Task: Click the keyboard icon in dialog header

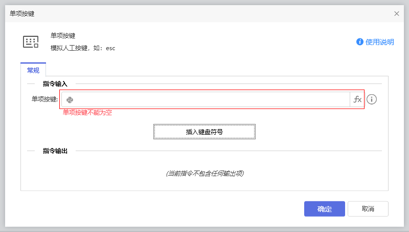Action: pos(31,42)
